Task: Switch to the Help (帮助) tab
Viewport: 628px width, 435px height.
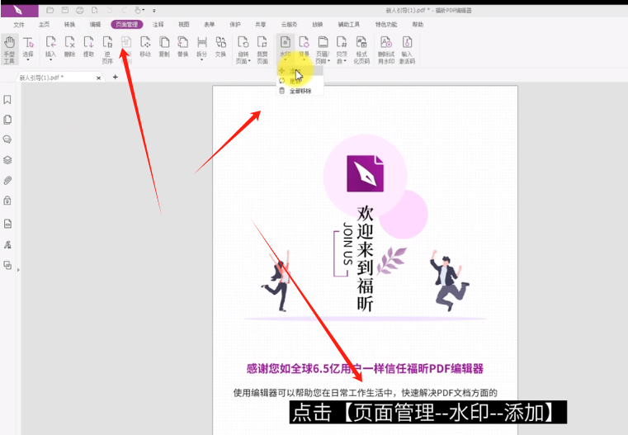Action: [x=418, y=25]
